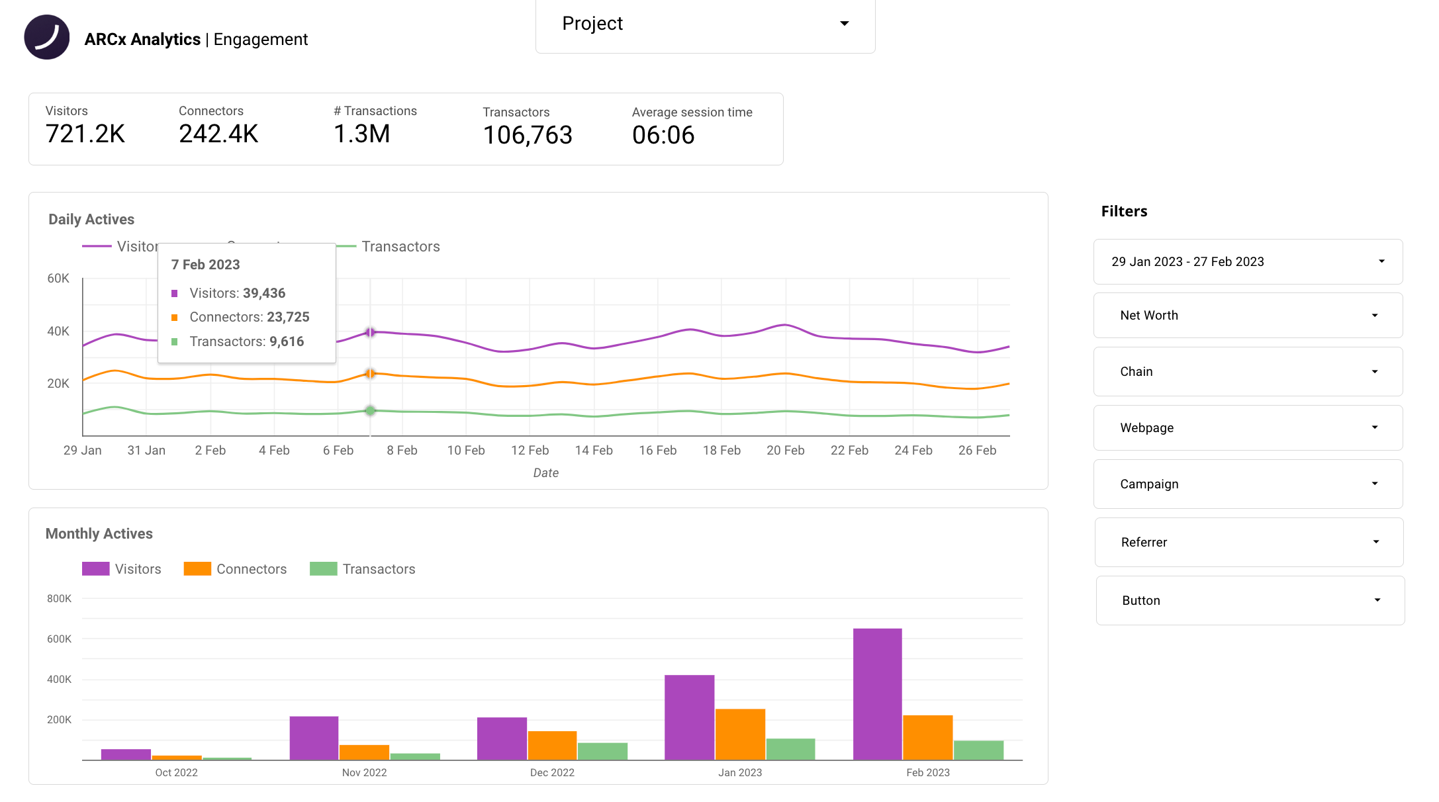Click the purple Visitors legend swatch in Monthly Actives
1439x802 pixels.
95,568
